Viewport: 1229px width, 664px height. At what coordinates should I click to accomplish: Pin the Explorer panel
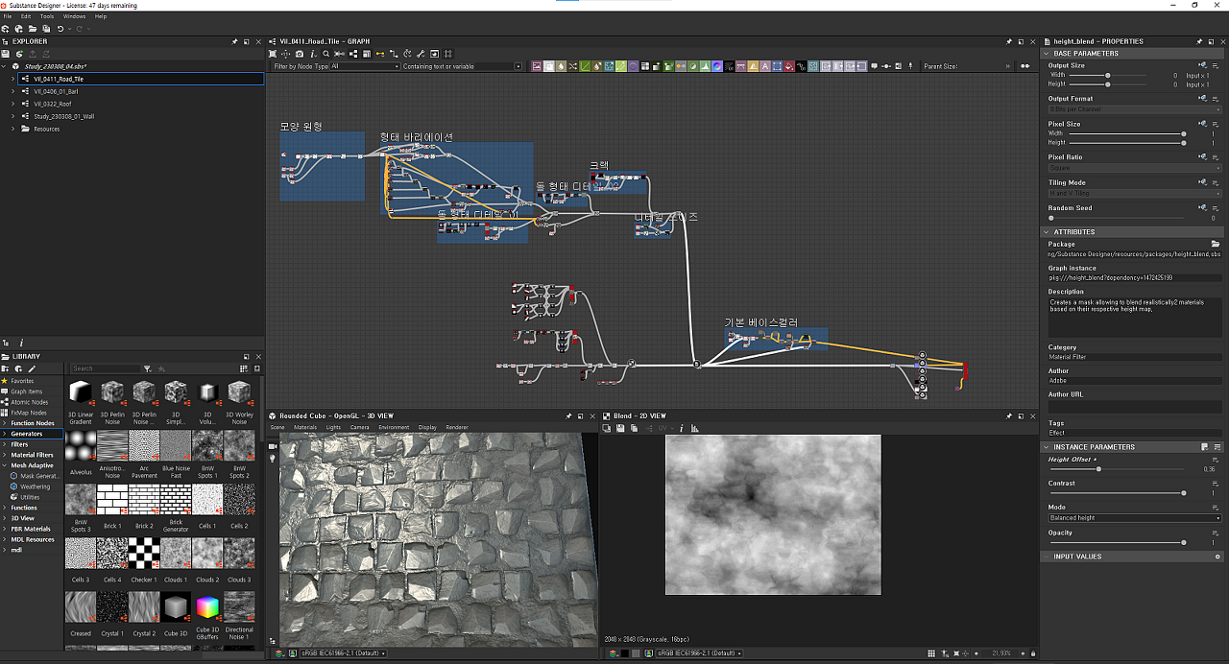235,41
